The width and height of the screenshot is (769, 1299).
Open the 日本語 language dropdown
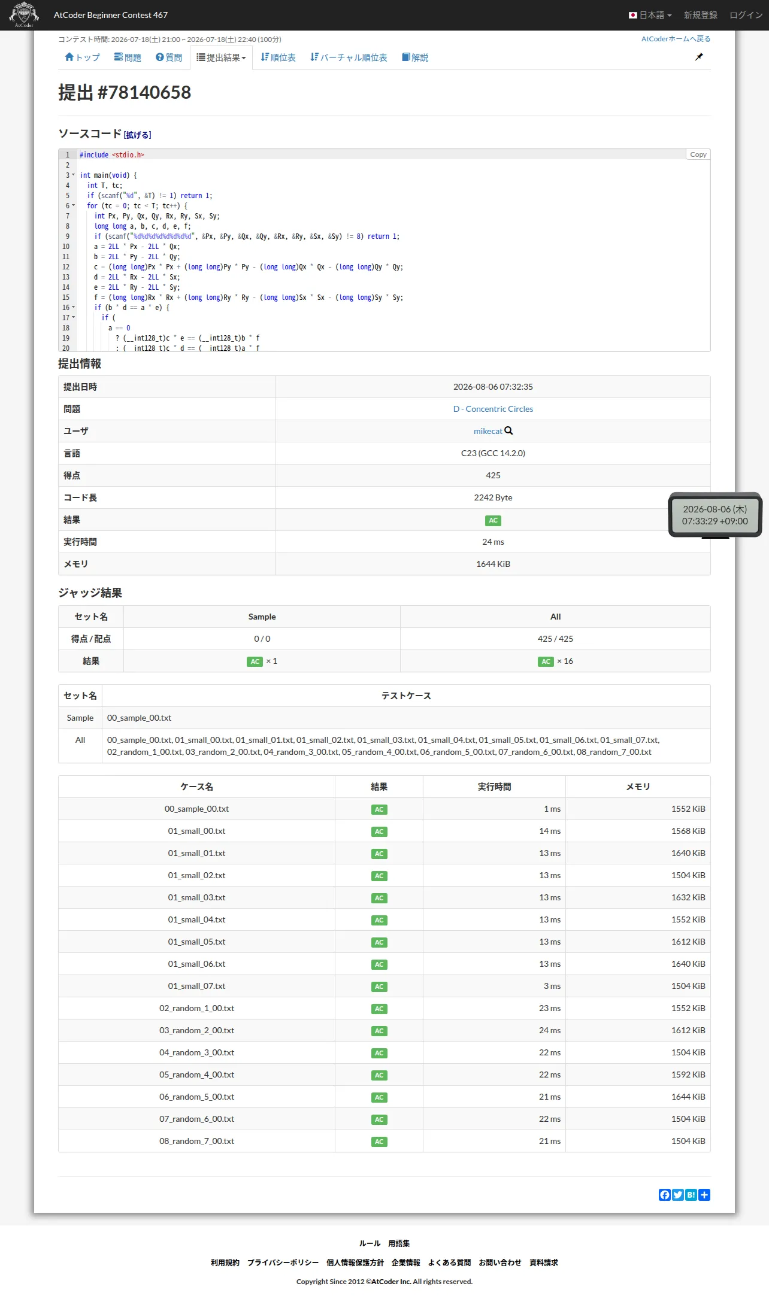click(x=650, y=15)
